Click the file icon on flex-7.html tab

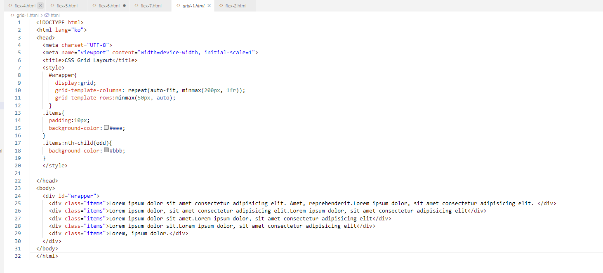pyautogui.click(x=137, y=6)
